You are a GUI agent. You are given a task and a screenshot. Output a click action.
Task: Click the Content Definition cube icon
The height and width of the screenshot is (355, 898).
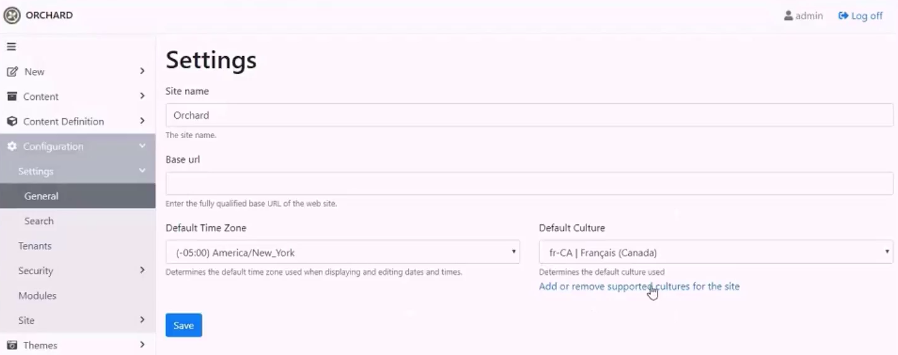(x=12, y=121)
